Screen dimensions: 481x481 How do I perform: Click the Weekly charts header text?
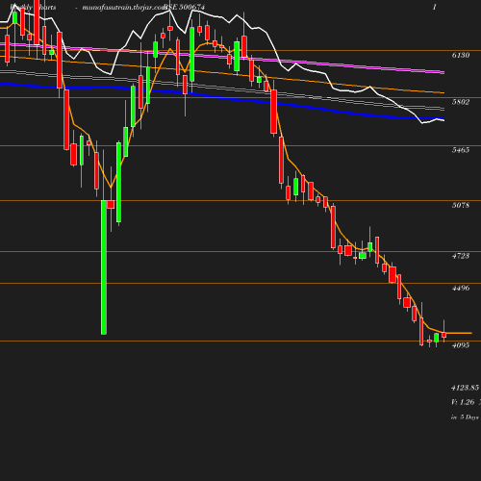[x=33, y=7]
